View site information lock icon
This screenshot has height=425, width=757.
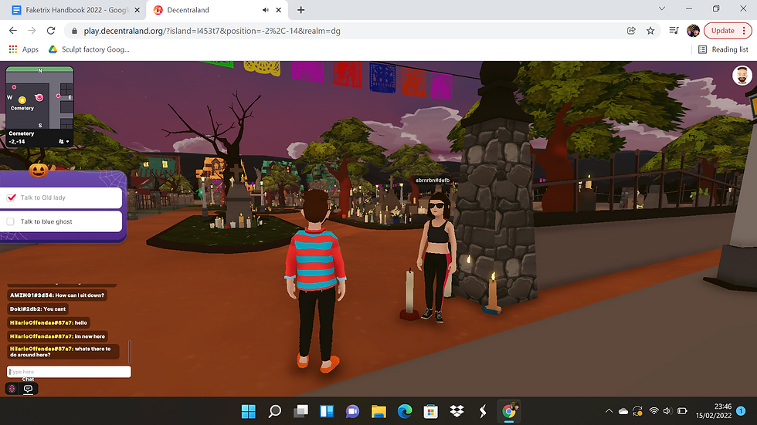[x=74, y=31]
